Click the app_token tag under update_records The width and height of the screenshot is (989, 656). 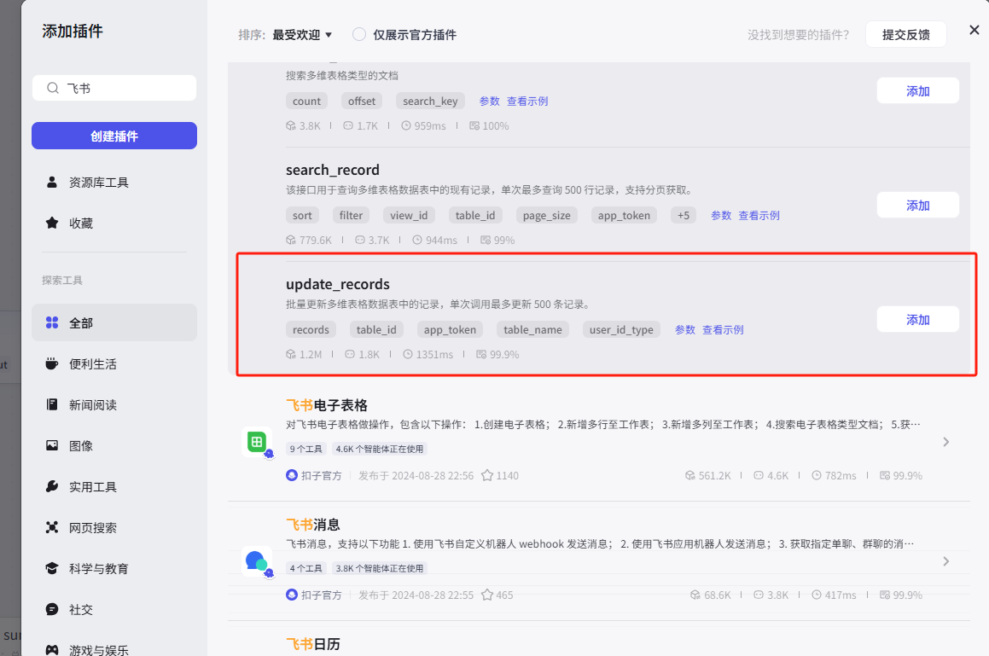pyautogui.click(x=450, y=329)
